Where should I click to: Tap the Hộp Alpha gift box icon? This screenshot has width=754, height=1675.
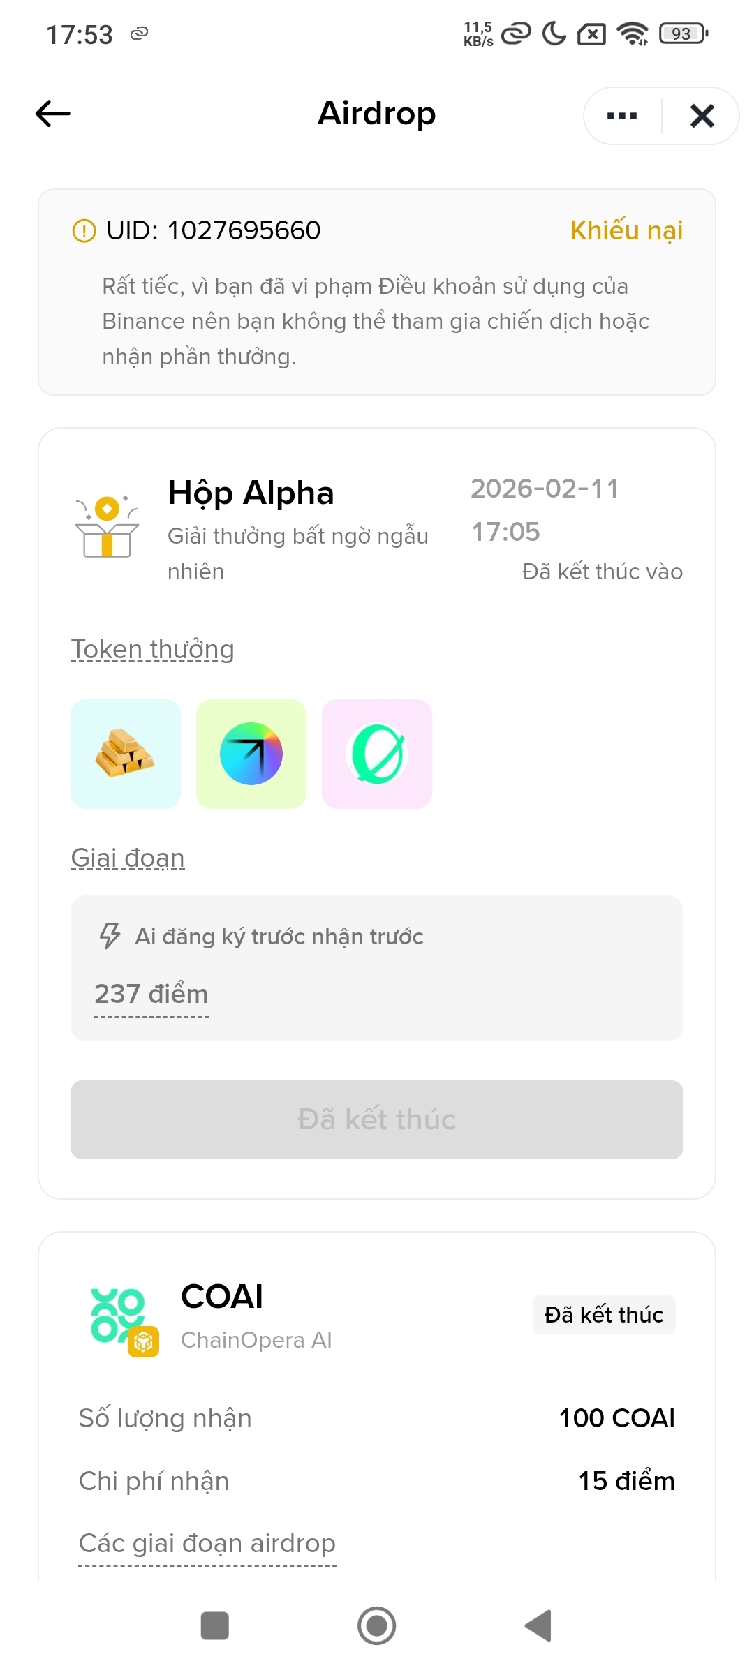pyautogui.click(x=107, y=527)
